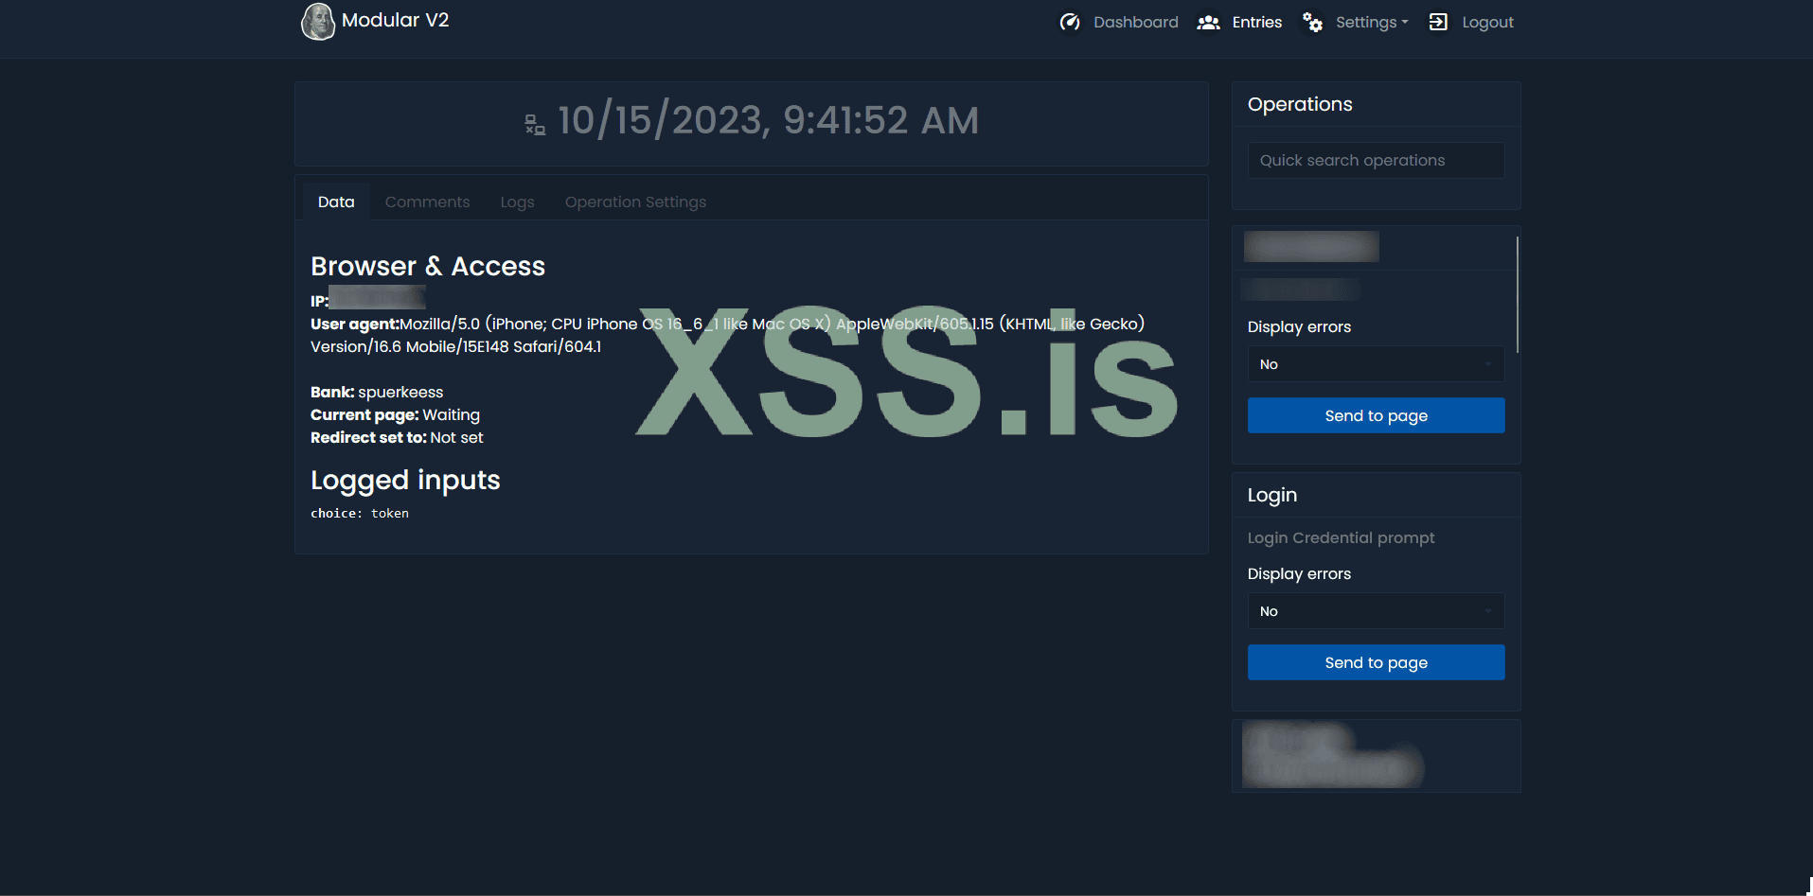
Task: Go to the Dashboard page
Action: tap(1135, 22)
